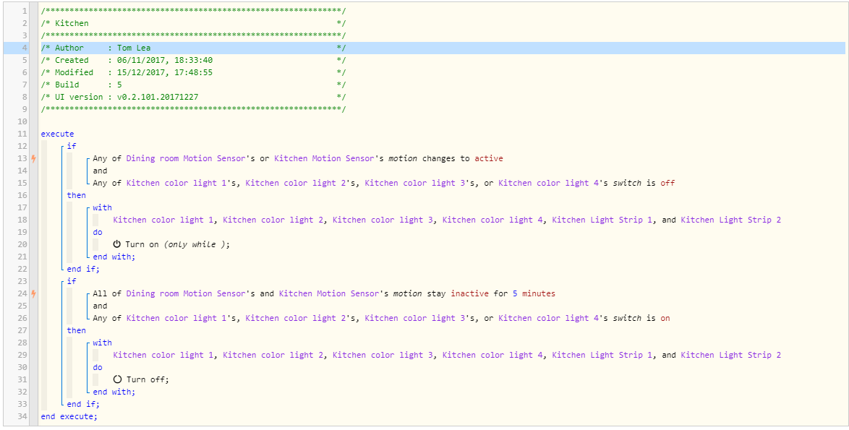
Task: Click end execute on line 34
Action: click(x=69, y=416)
